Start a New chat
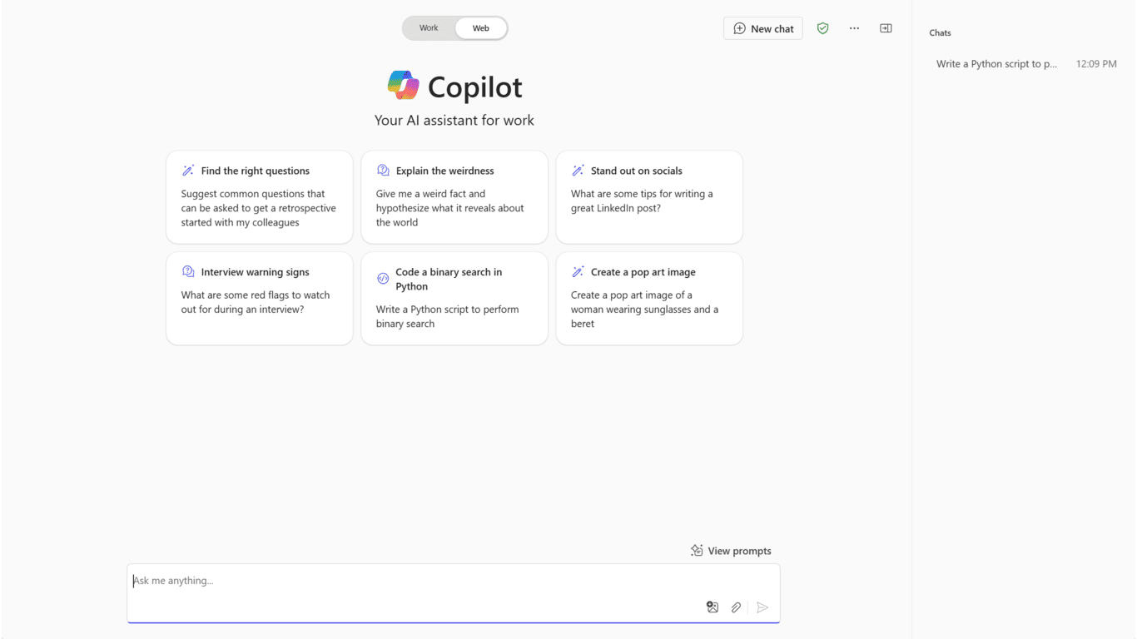The width and height of the screenshot is (1137, 639). click(x=763, y=28)
